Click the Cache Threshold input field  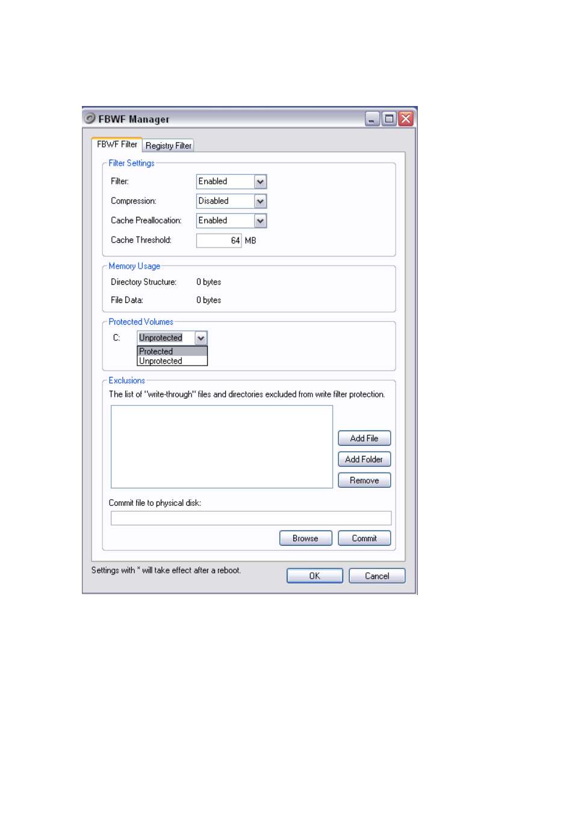coord(219,240)
